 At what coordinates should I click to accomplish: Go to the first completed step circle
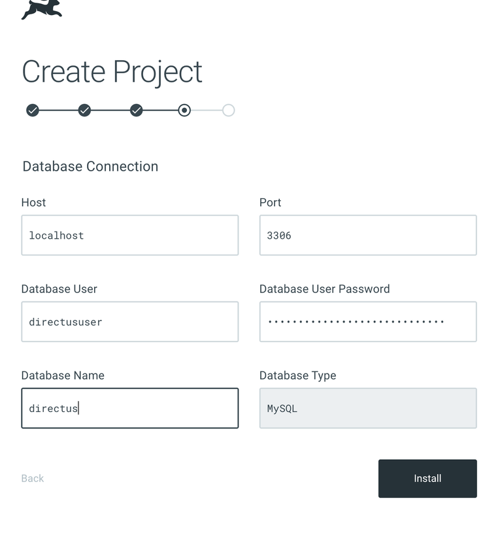click(33, 111)
